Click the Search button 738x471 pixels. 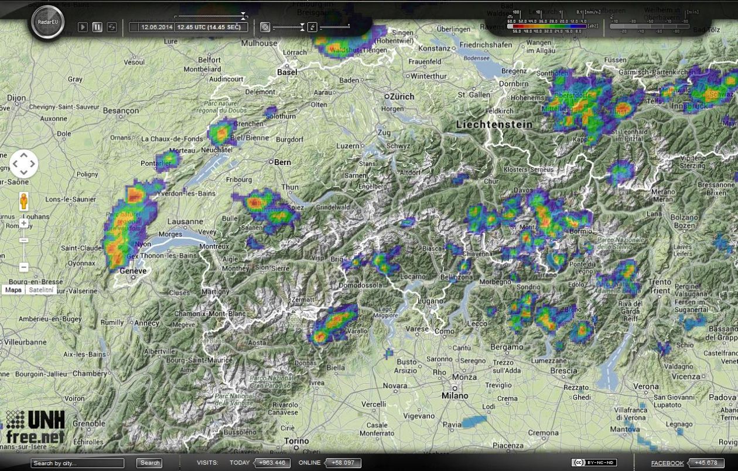[x=149, y=463]
